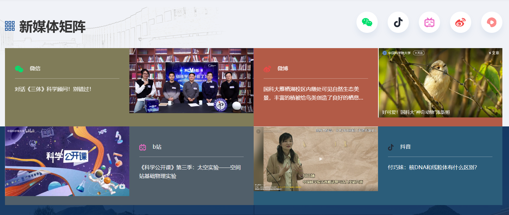Click the rightmost pink-orange video platform icon
This screenshot has width=509, height=215.
click(x=491, y=22)
